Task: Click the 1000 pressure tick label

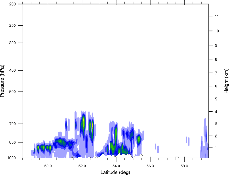Action: click(12, 158)
